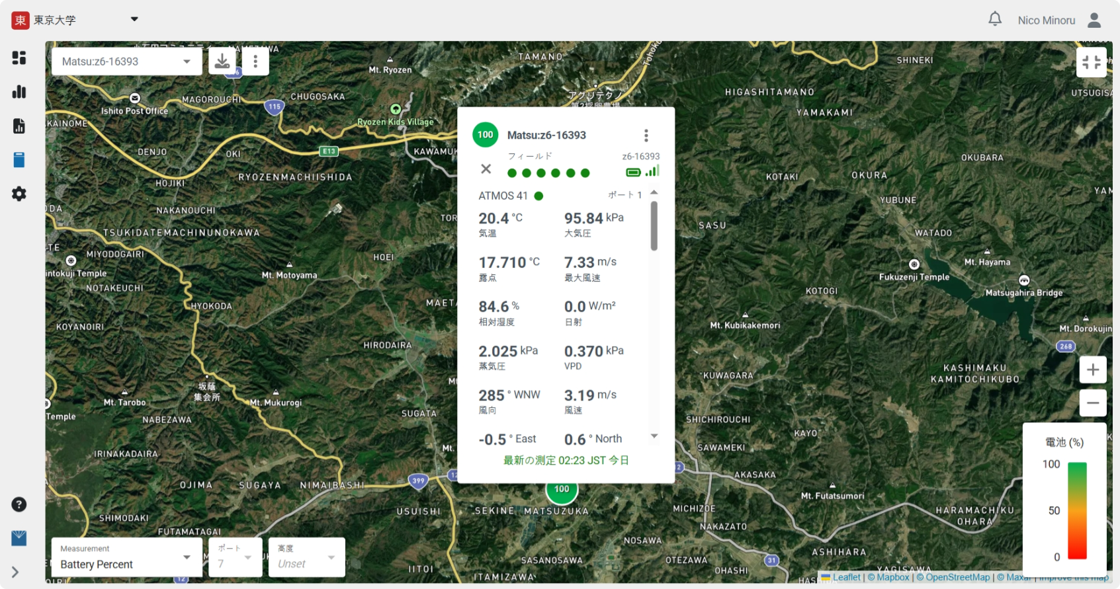Open the help question mark icon
This screenshot has height=589, width=1120.
pyautogui.click(x=19, y=504)
